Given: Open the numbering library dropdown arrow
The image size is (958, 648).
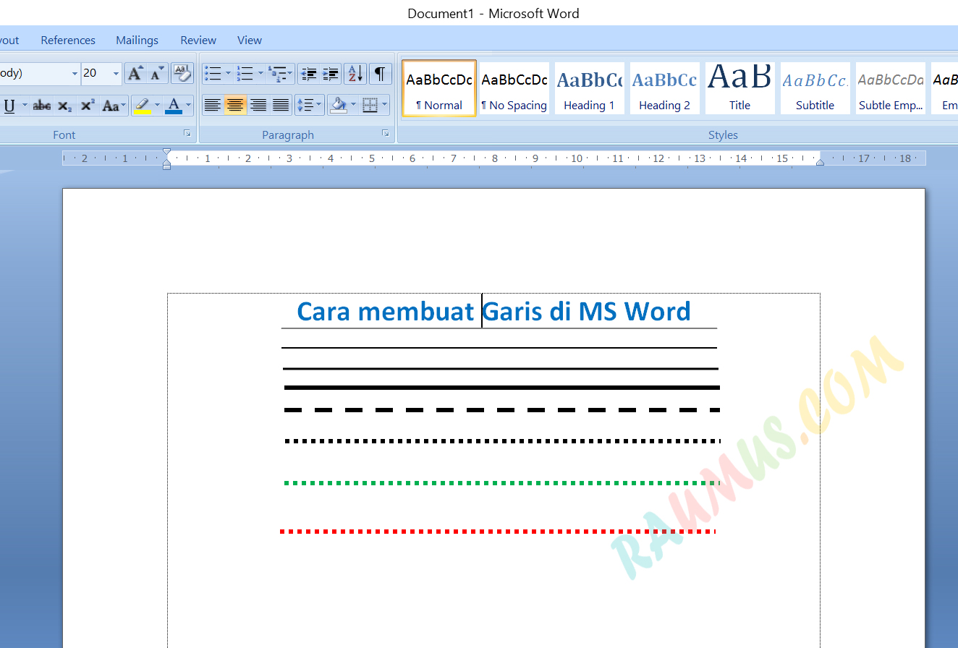Looking at the screenshot, I should (x=260, y=73).
